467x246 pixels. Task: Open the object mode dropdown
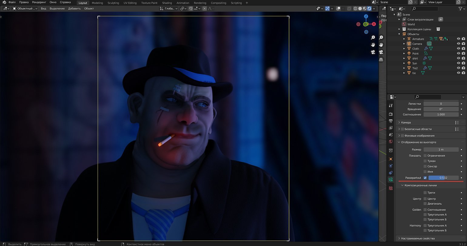pos(25,8)
